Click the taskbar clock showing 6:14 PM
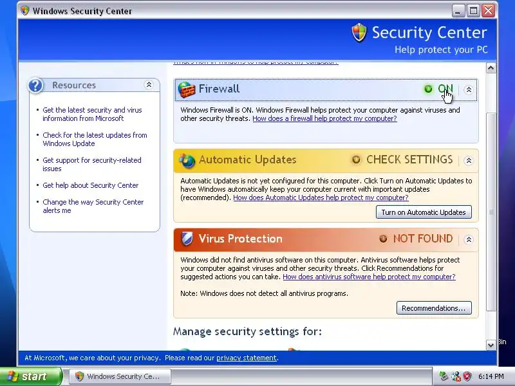 491,376
